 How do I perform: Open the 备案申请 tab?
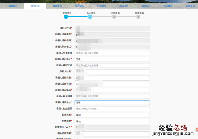coord(57,6)
